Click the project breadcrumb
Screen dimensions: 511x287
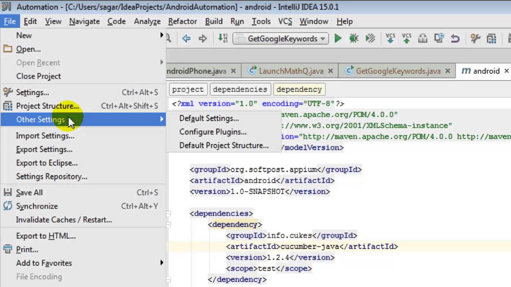pos(188,89)
